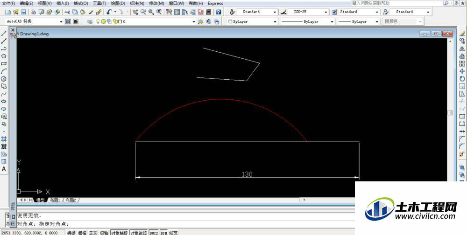This screenshot has height=235, width=467.
Task: Click the help search input field
Action: 397,3
